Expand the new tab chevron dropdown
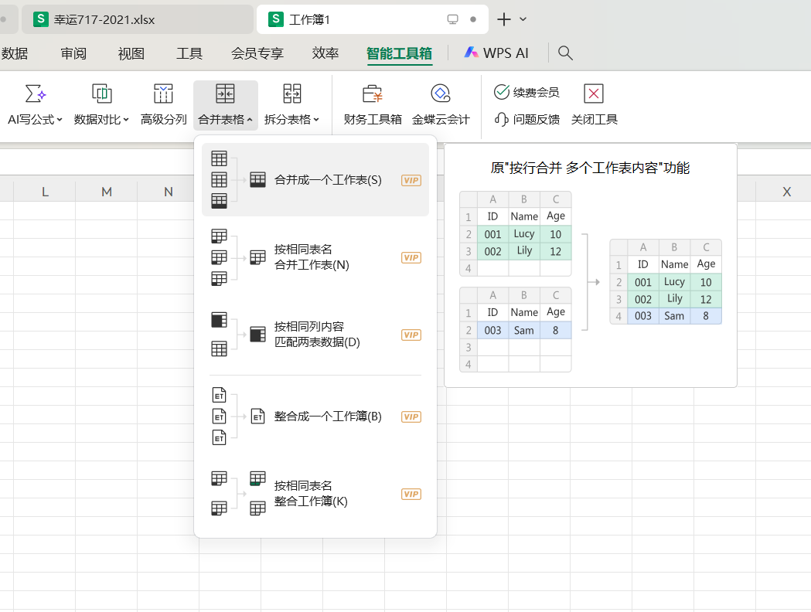 click(523, 19)
